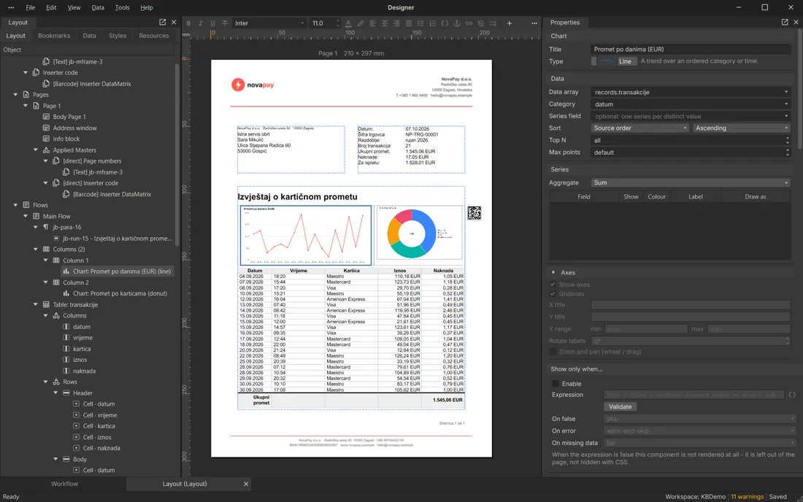This screenshot has width=803, height=502.
Task: Click the add plus icon in the toolbar
Action: tap(510, 23)
